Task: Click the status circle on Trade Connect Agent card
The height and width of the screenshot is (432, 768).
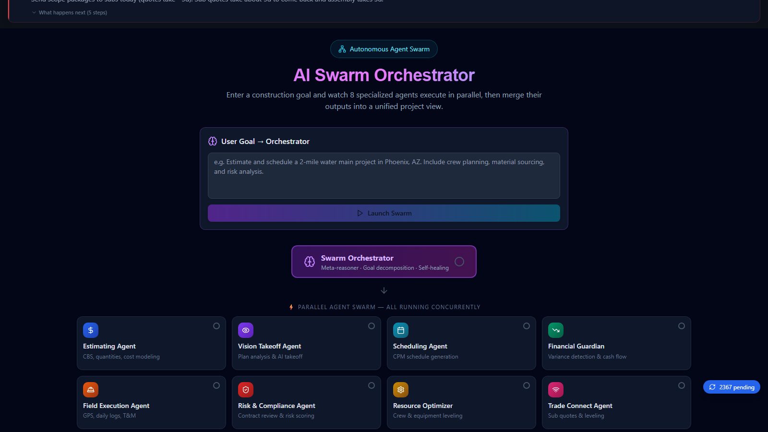Action: pos(682,385)
